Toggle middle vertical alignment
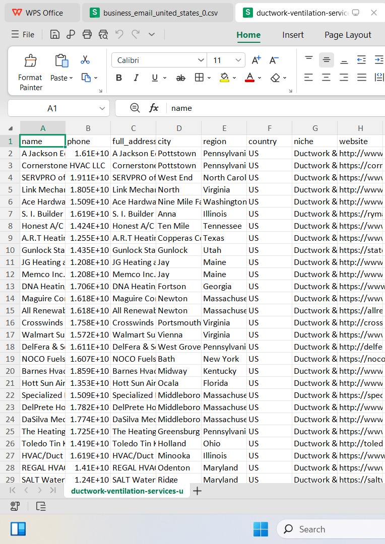 [x=327, y=60]
